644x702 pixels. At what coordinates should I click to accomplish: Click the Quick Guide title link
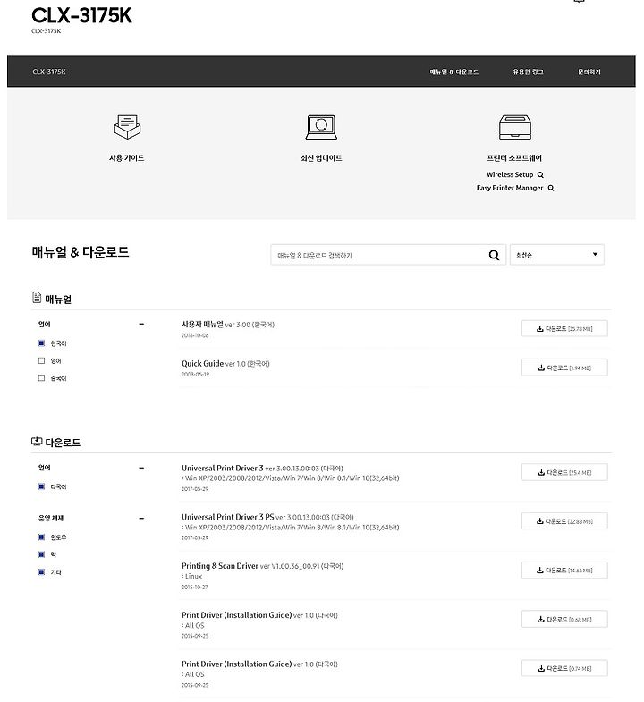pos(202,364)
